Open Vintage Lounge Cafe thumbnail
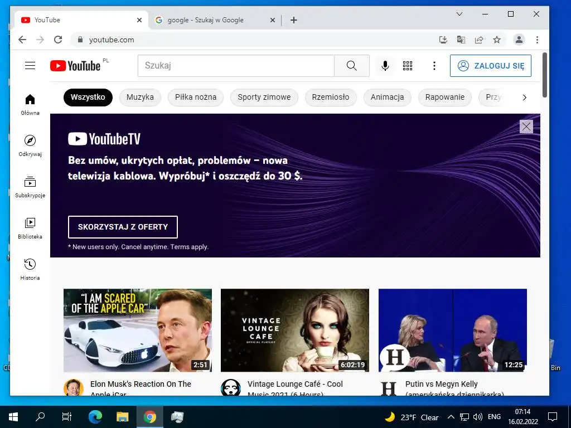The image size is (571, 428). click(x=295, y=330)
